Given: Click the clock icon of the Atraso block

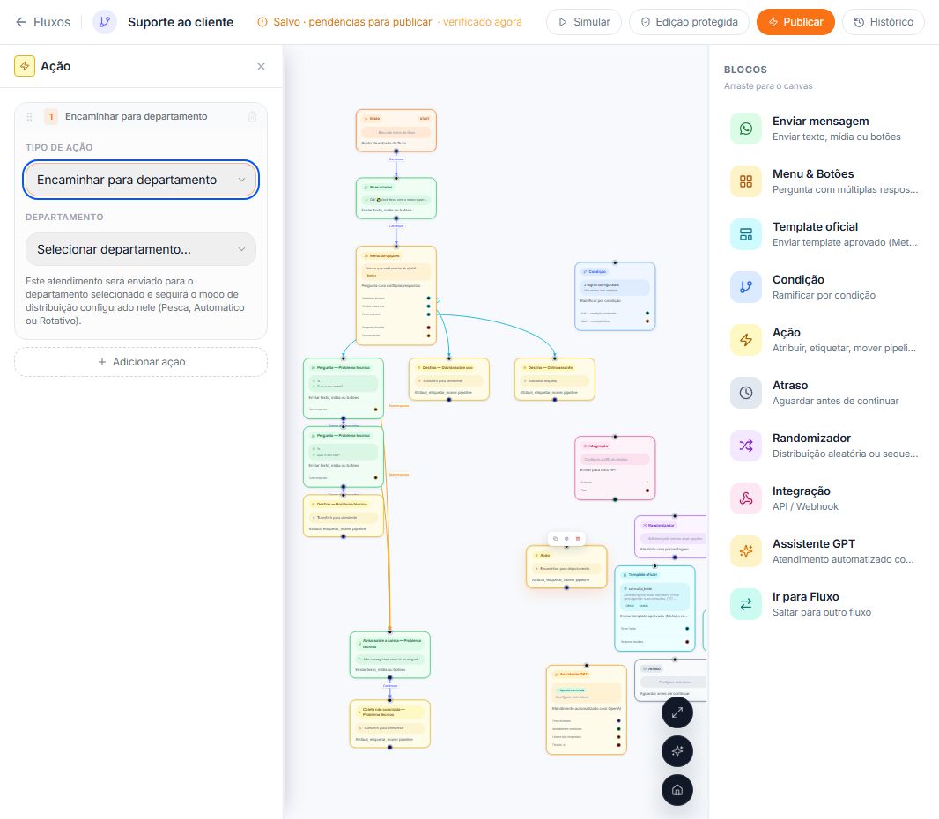Looking at the screenshot, I should tap(746, 393).
